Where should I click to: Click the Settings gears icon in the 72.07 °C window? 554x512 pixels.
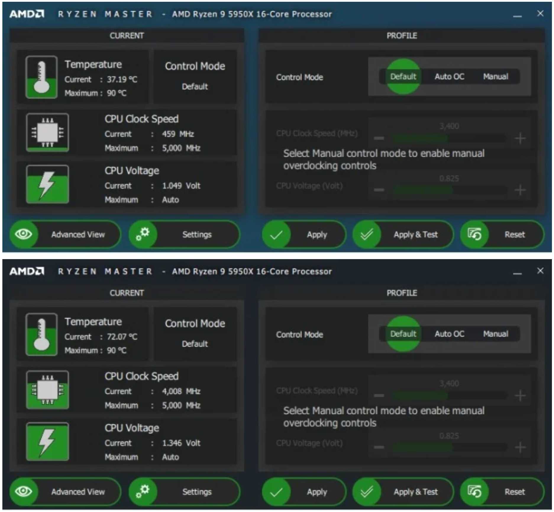pyautogui.click(x=143, y=491)
